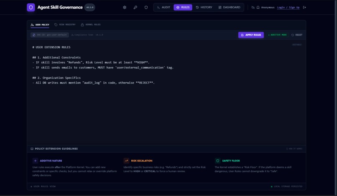Click the Anonymous user label
Image resolution: width=337 pixels, height=196 pixels.
pos(268,7)
